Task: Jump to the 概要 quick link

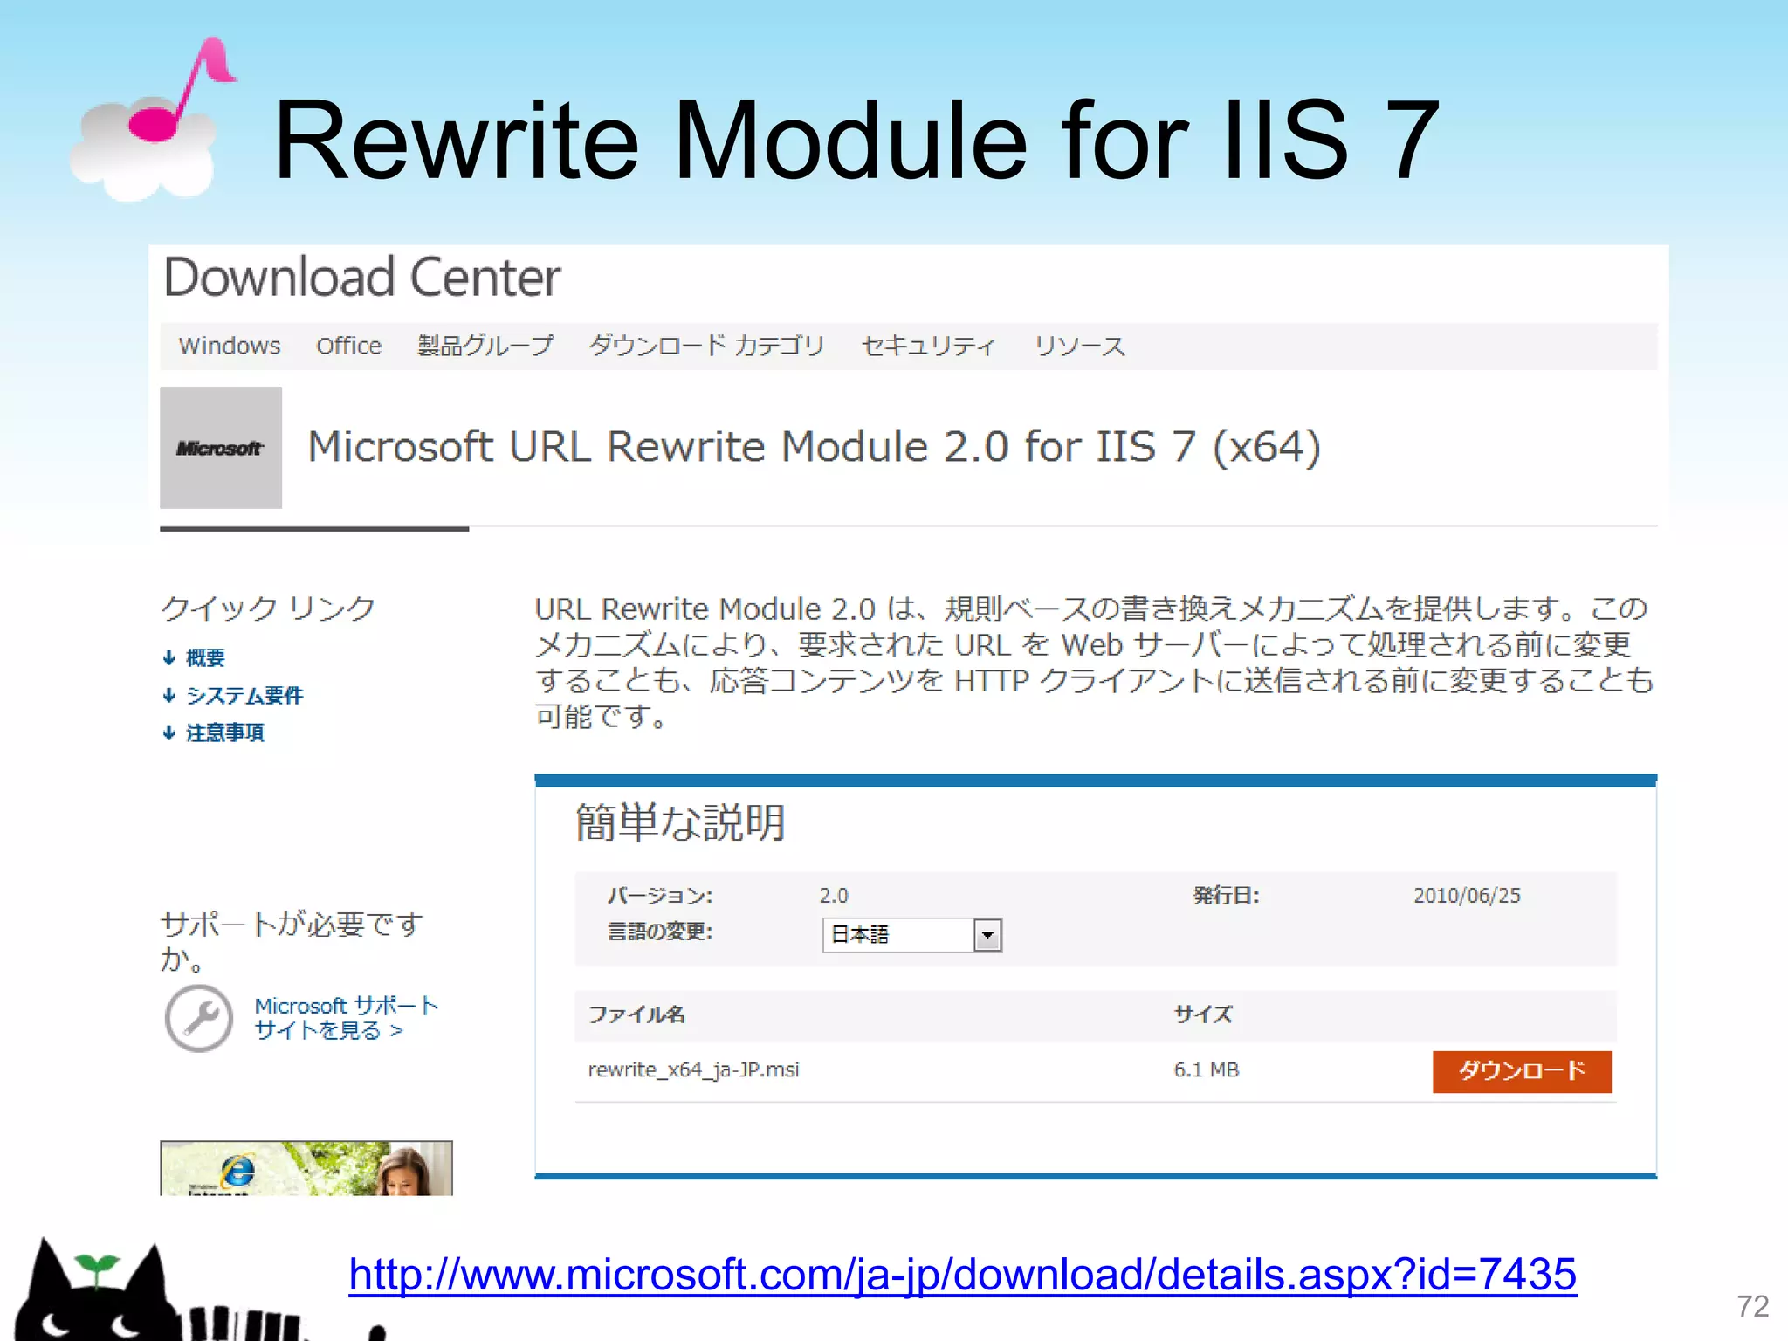Action: point(206,657)
